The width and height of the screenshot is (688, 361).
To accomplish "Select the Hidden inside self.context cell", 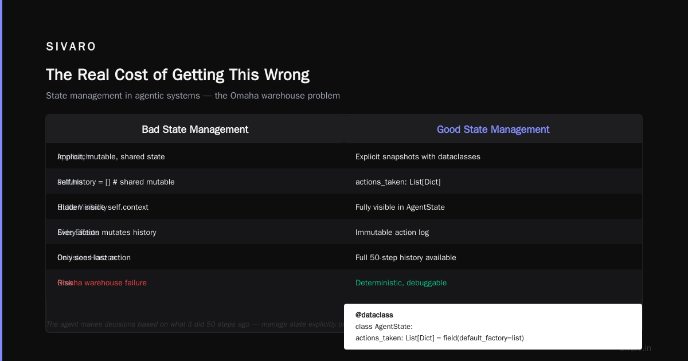I will pos(103,207).
